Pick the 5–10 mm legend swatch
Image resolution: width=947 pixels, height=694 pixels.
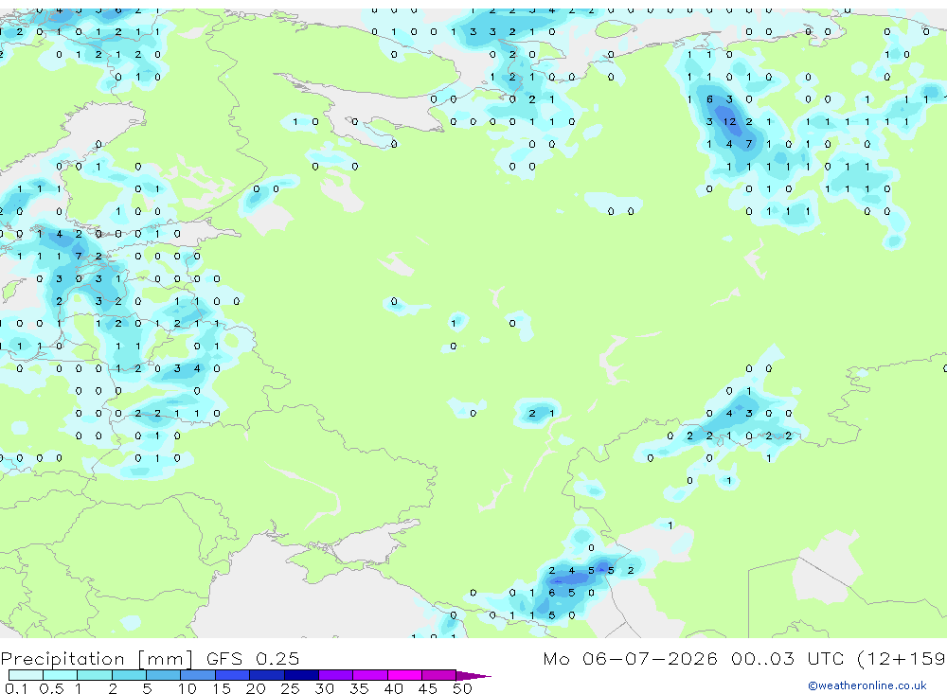coord(163,675)
